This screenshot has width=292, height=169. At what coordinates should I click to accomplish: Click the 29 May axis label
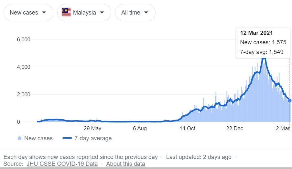pyautogui.click(x=92, y=129)
